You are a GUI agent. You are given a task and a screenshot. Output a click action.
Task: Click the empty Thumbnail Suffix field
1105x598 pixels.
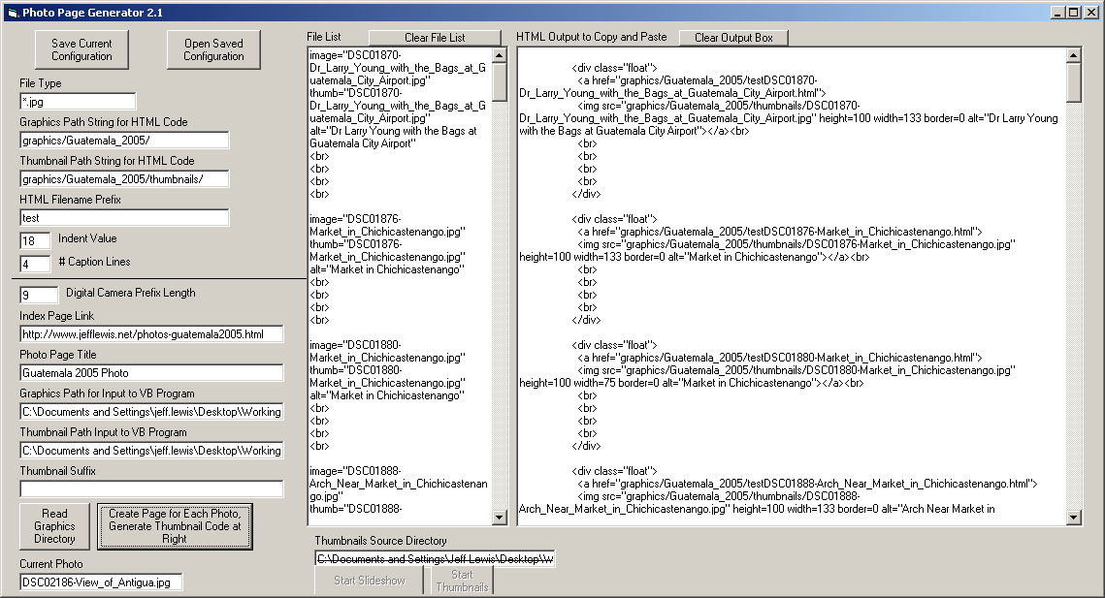coord(151,488)
